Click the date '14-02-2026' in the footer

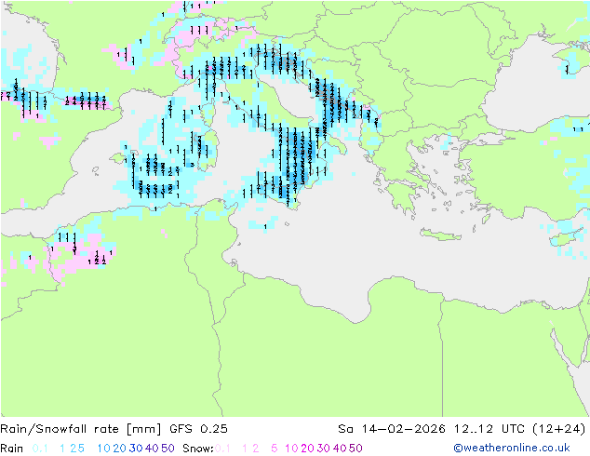pos(403,429)
